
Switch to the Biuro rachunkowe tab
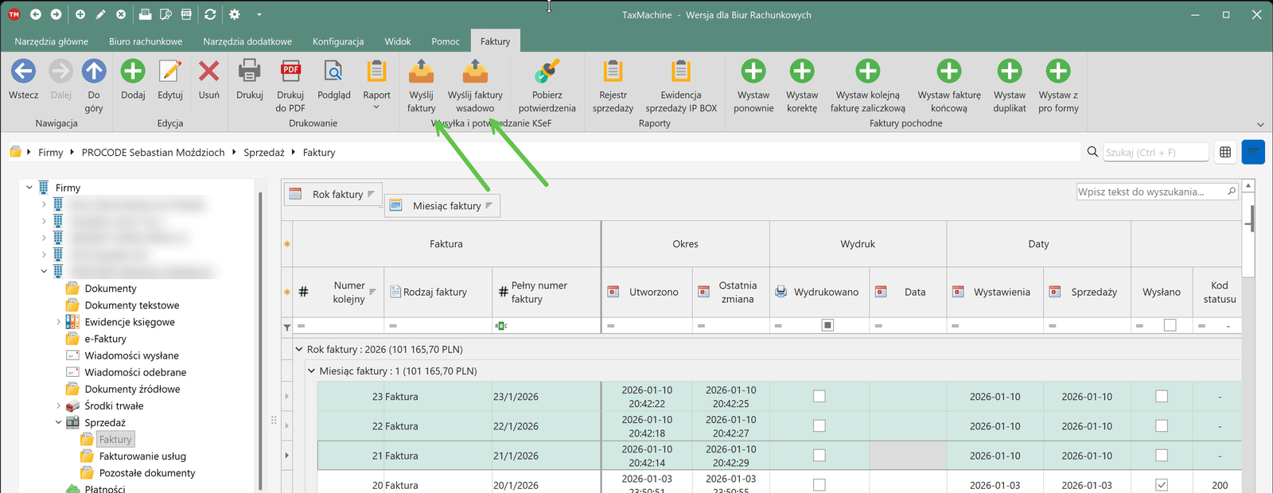coord(146,41)
